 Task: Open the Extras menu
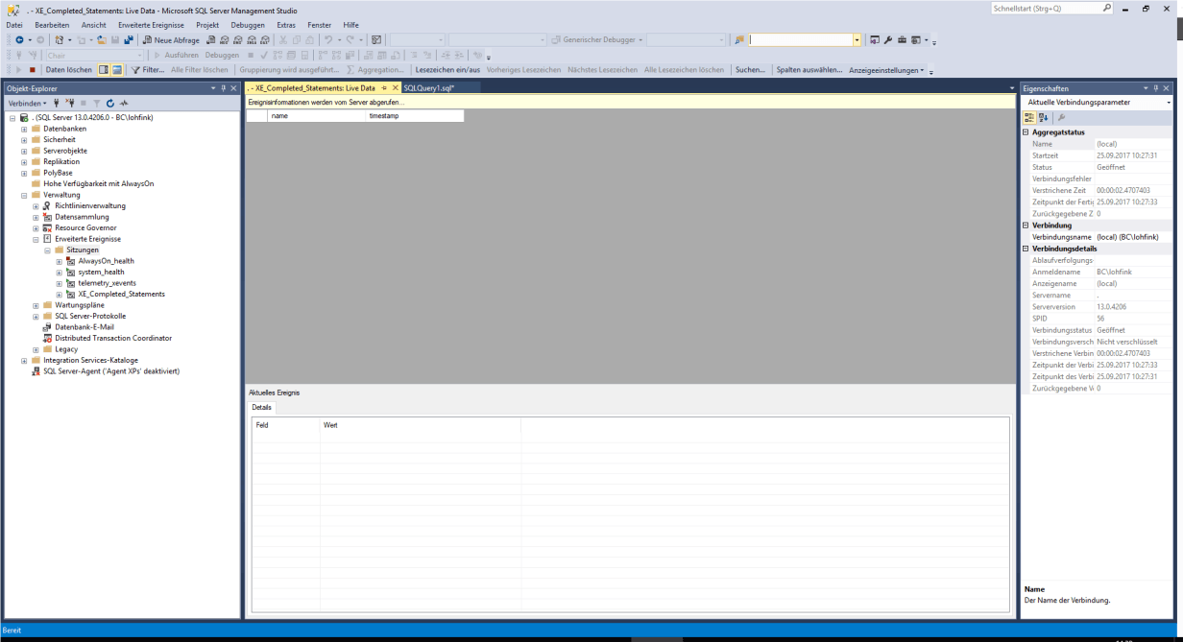pyautogui.click(x=286, y=25)
